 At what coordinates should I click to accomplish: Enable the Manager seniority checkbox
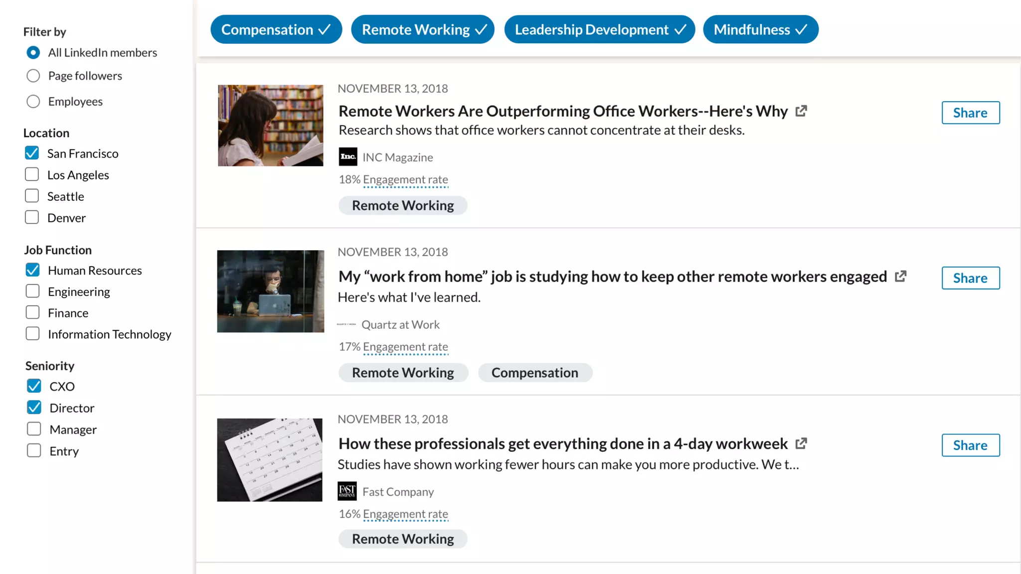tap(34, 429)
